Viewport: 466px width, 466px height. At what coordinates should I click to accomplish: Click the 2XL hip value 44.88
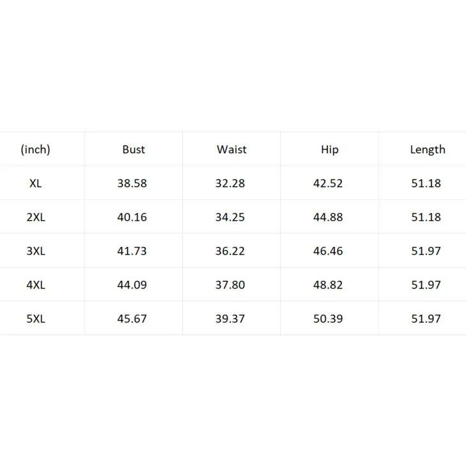pyautogui.click(x=328, y=217)
